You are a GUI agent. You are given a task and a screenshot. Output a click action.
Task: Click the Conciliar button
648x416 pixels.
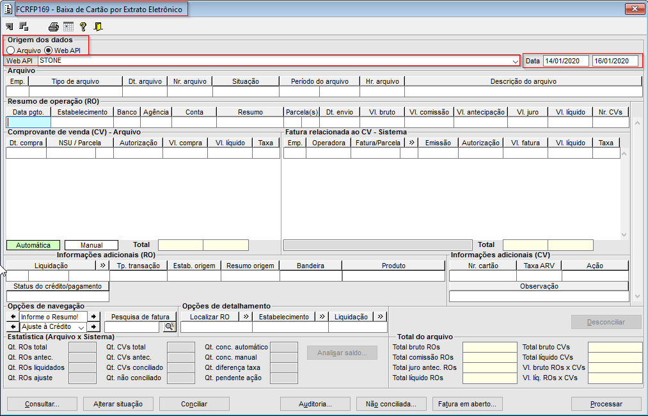[x=194, y=404]
